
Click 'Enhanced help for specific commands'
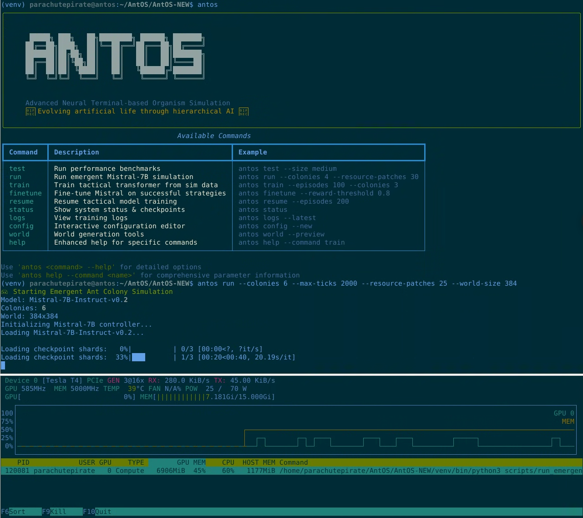click(126, 242)
